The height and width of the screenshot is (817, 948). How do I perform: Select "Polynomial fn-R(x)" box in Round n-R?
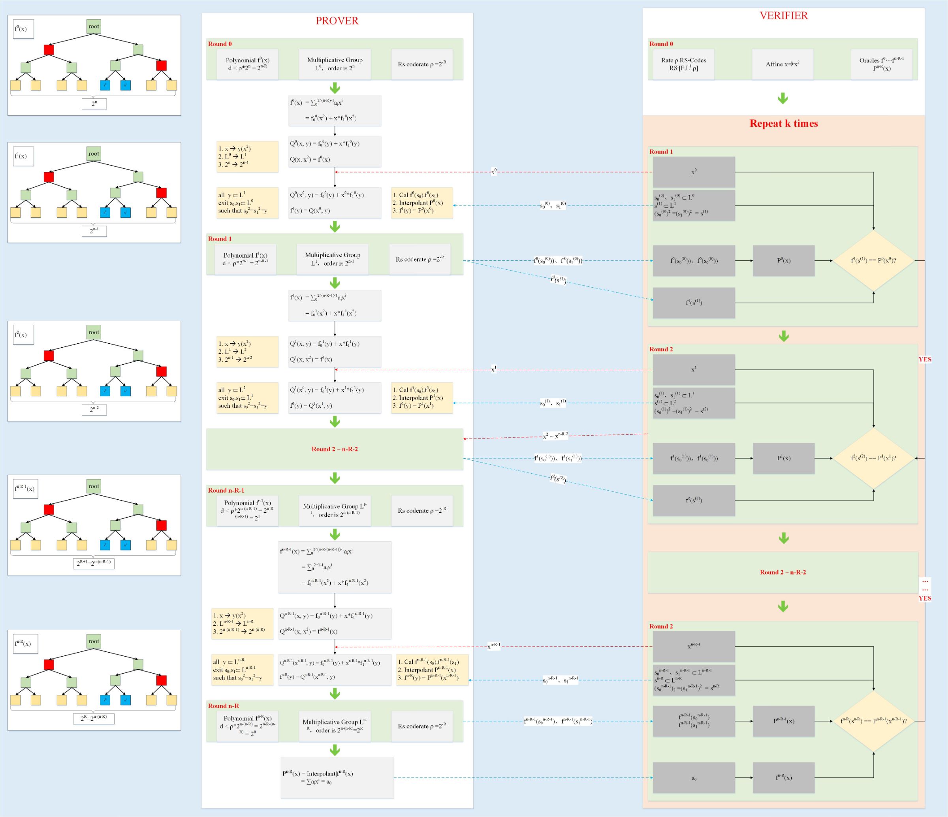248,726
